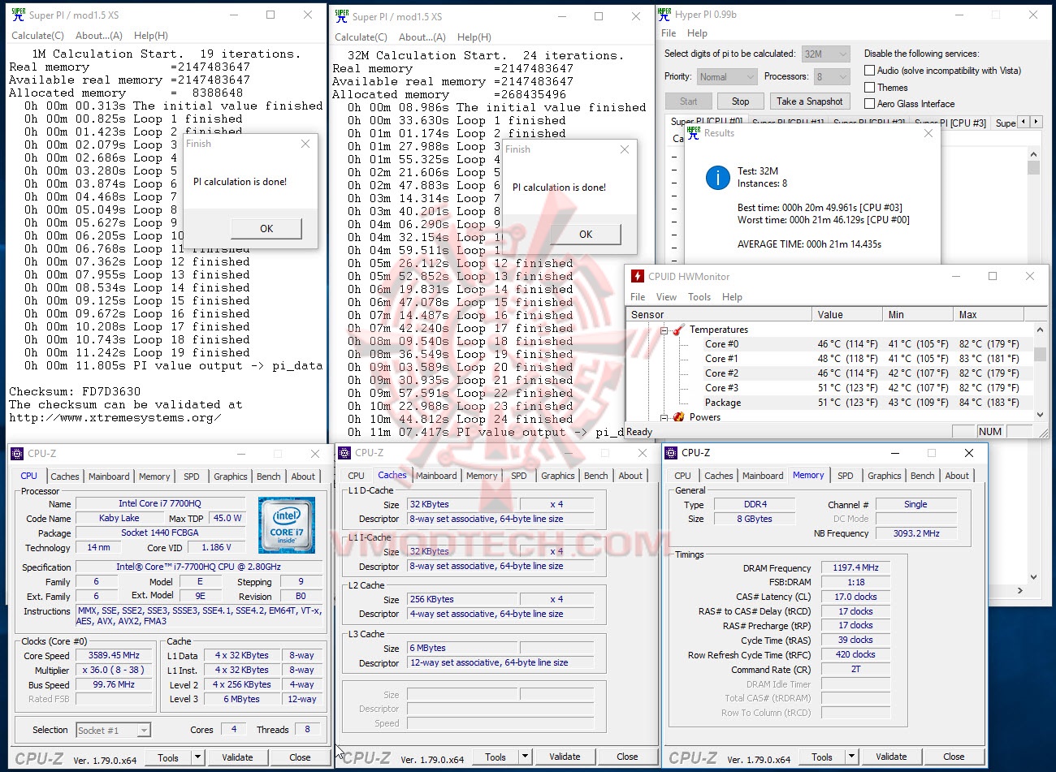
Task: Click the left CPU-Z window title icon
Action: coord(18,453)
